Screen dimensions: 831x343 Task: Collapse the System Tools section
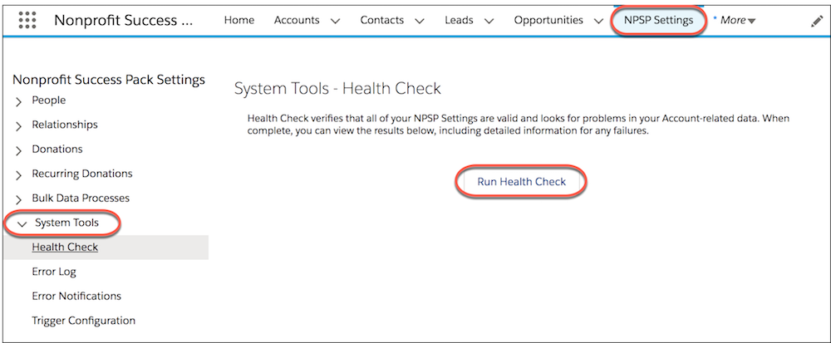point(22,224)
